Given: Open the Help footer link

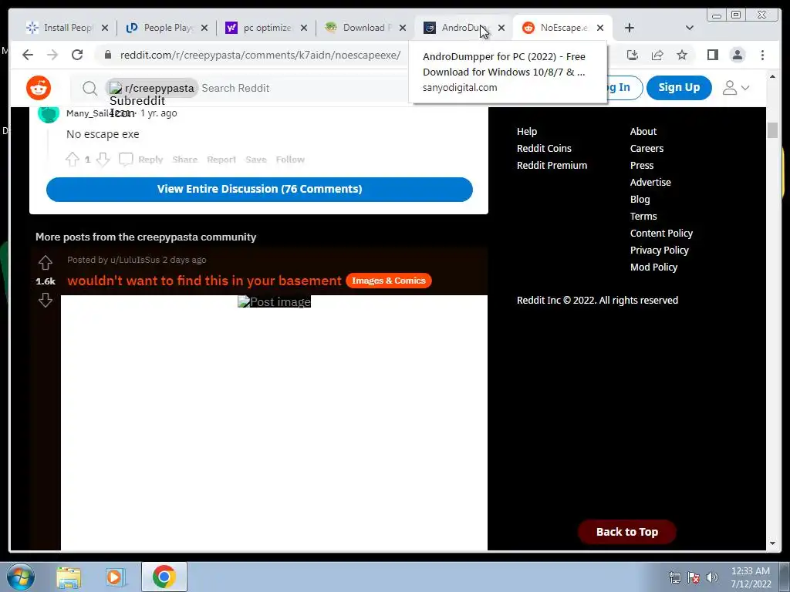Looking at the screenshot, I should (x=526, y=131).
